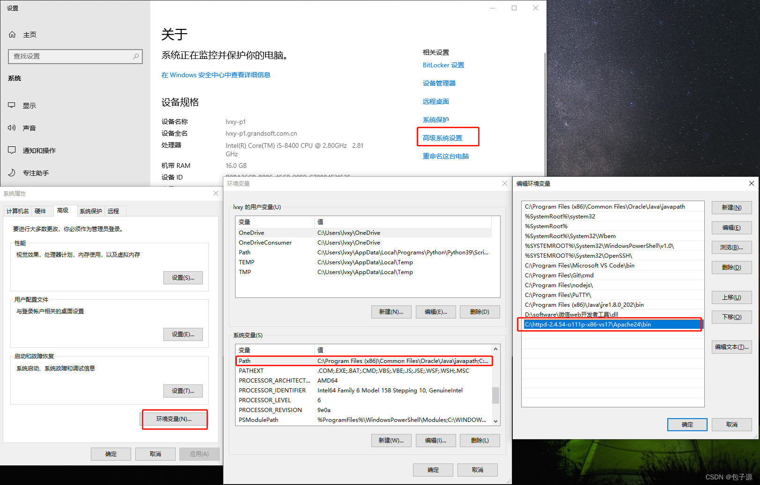The height and width of the screenshot is (485, 760).
Task: Select the TEMP user variable row
Action: click(281, 262)
